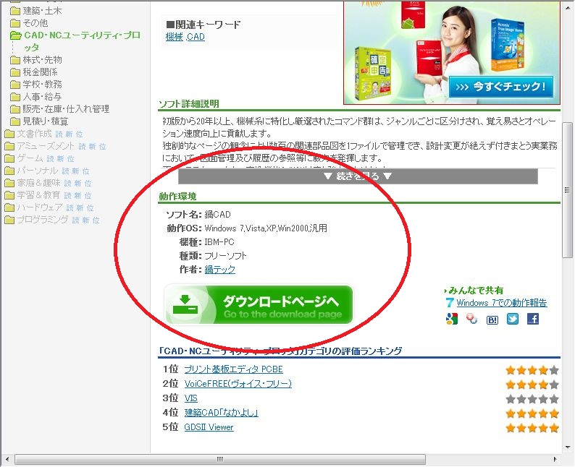The image size is (575, 467).
Task: Click the software ad banner woman image
Action: click(x=452, y=52)
